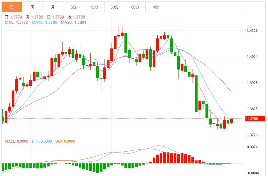This screenshot has width=268, height=176.
Task: Select the 日 daily chart tab
Action: 12,7
